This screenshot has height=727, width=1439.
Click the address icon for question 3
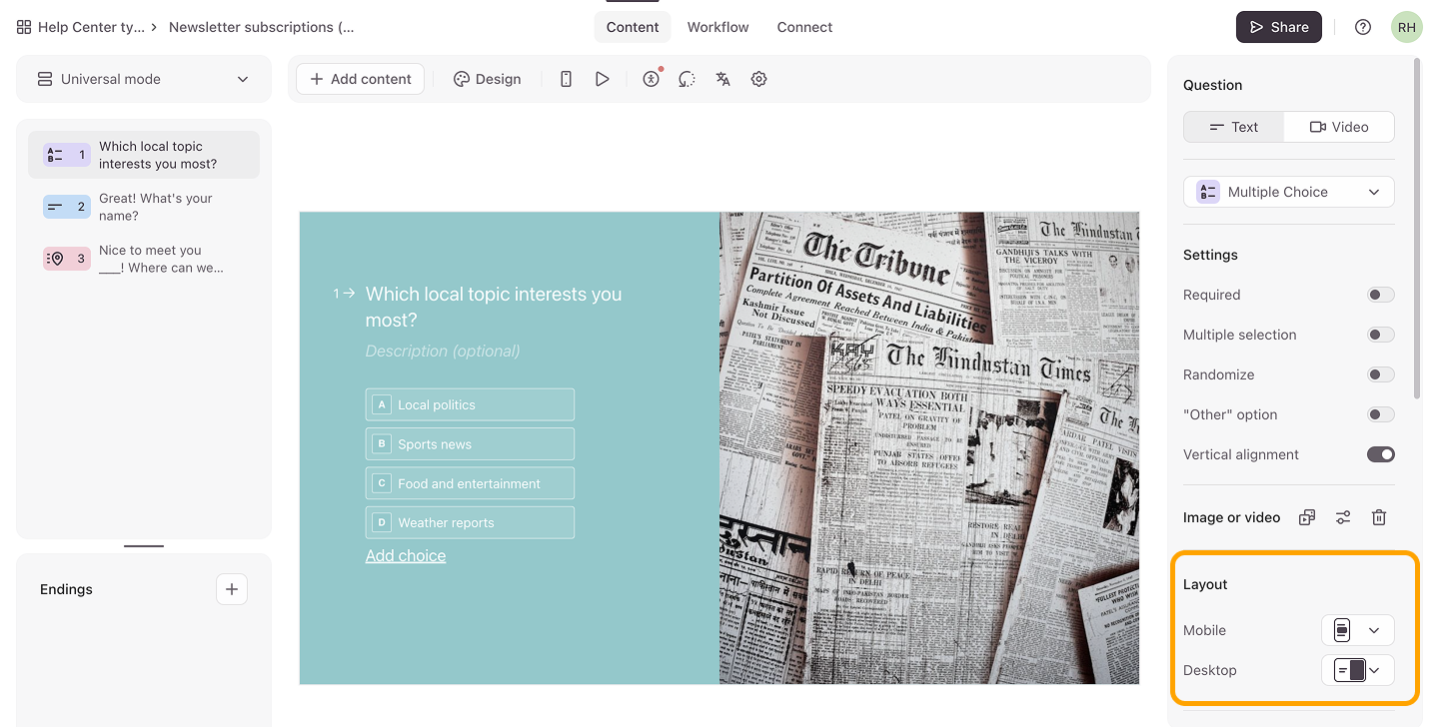67,259
